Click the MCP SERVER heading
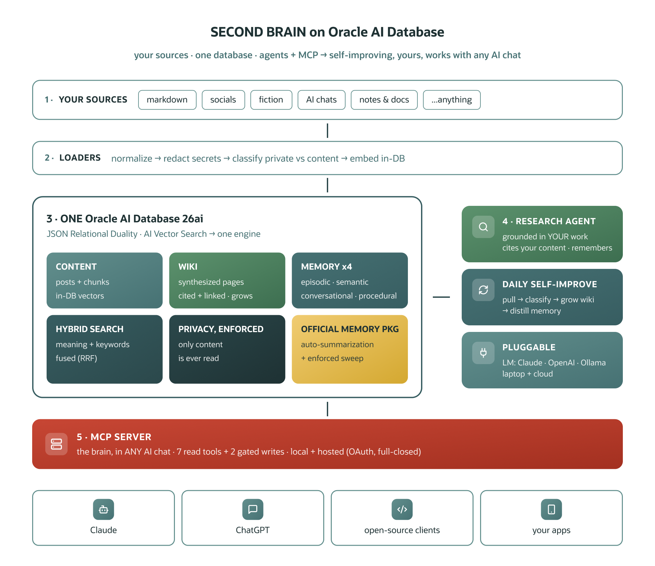Image resolution: width=655 pixels, height=566 pixels. point(114,437)
